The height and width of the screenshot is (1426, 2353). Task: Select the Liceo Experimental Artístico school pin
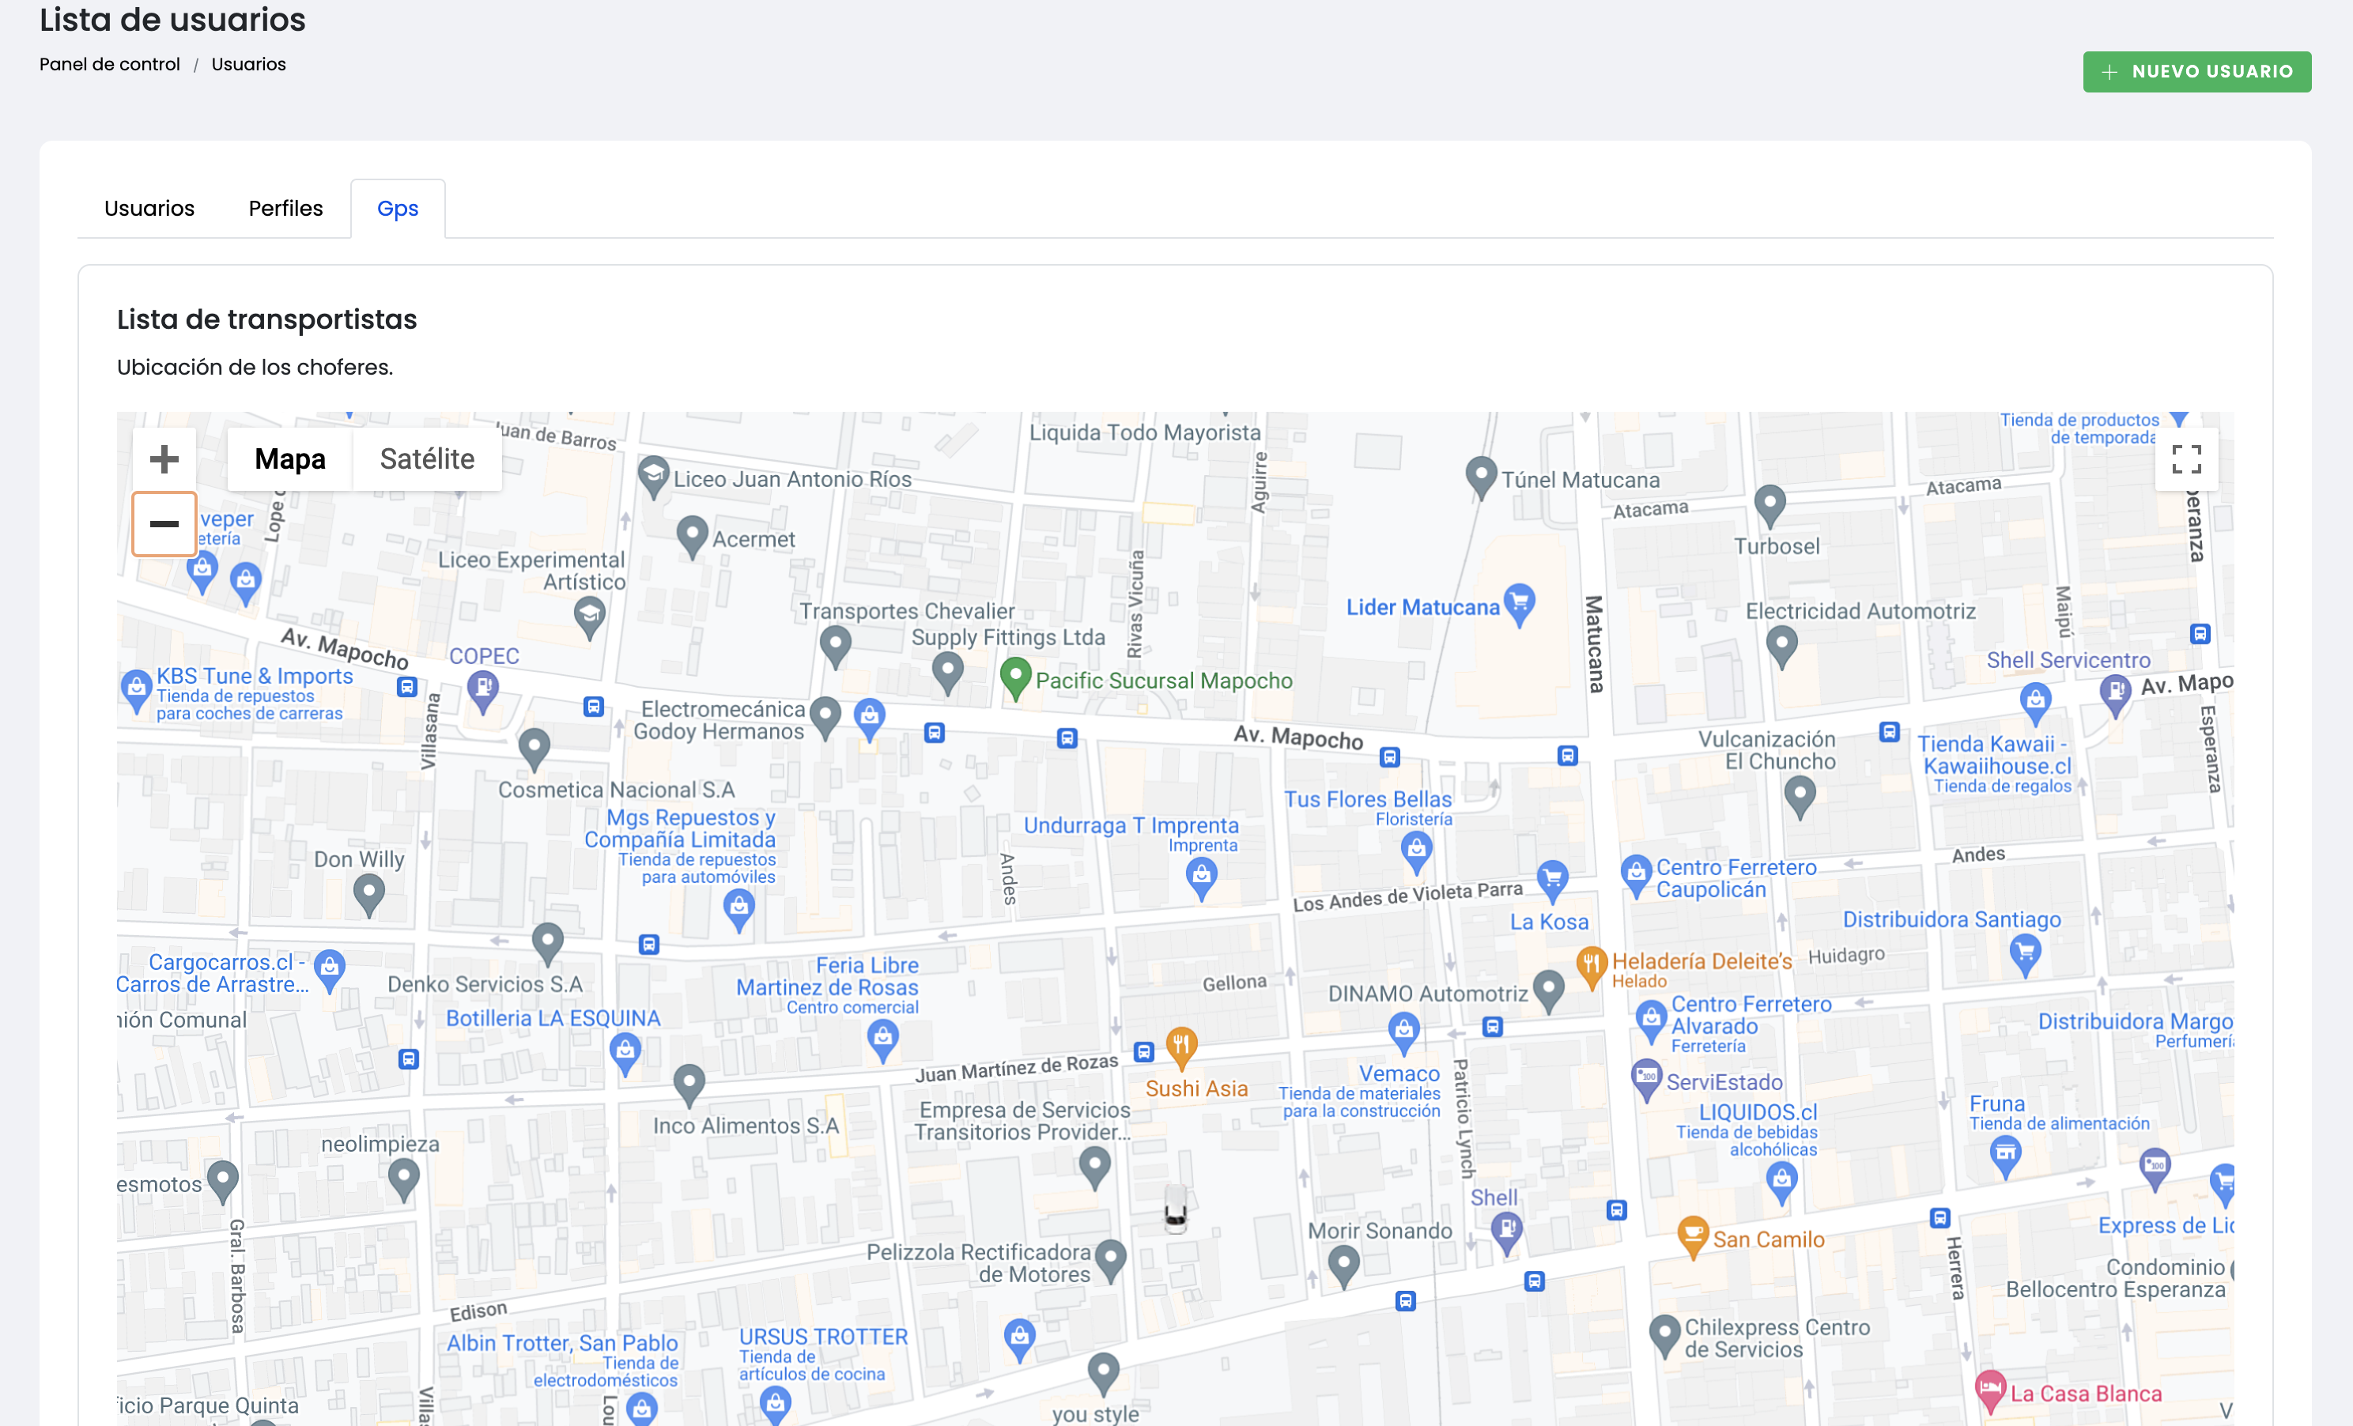click(x=589, y=617)
